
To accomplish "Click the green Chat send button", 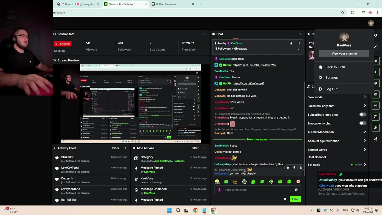I will click(x=295, y=199).
